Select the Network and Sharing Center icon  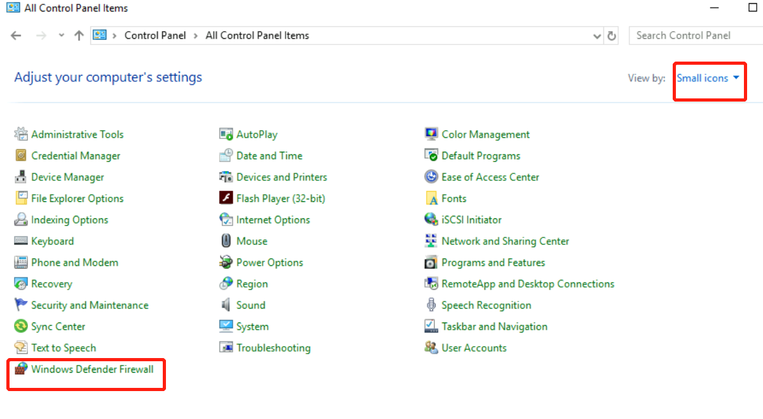431,241
